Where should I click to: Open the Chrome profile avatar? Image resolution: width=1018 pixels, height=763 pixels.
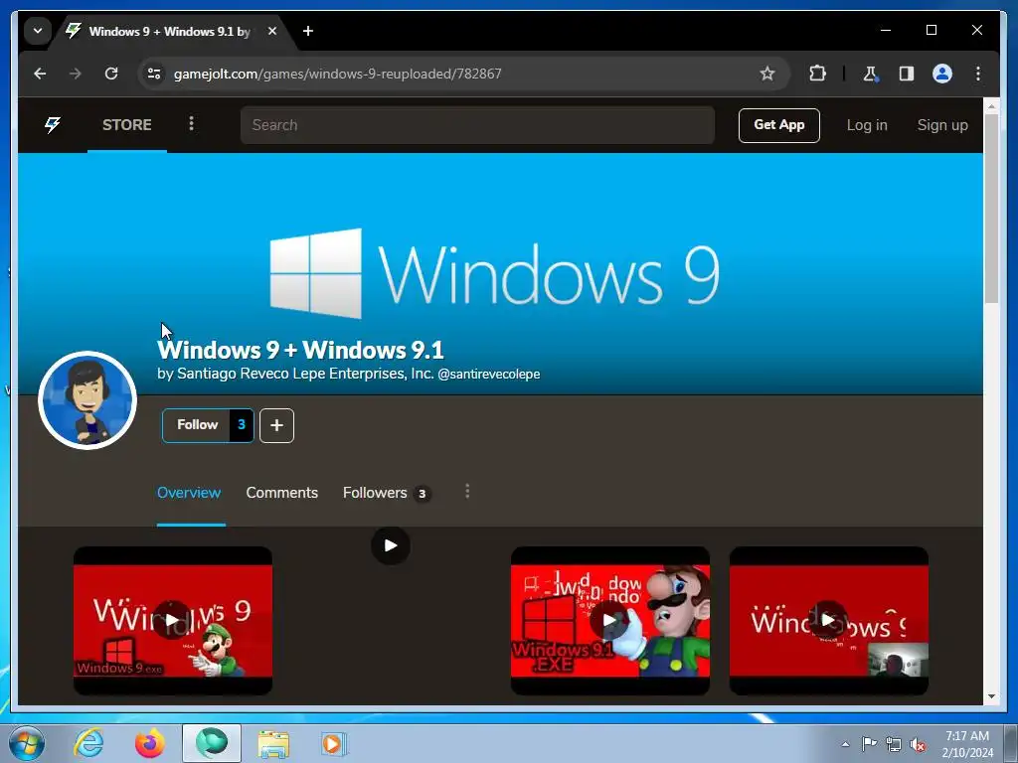(x=942, y=74)
